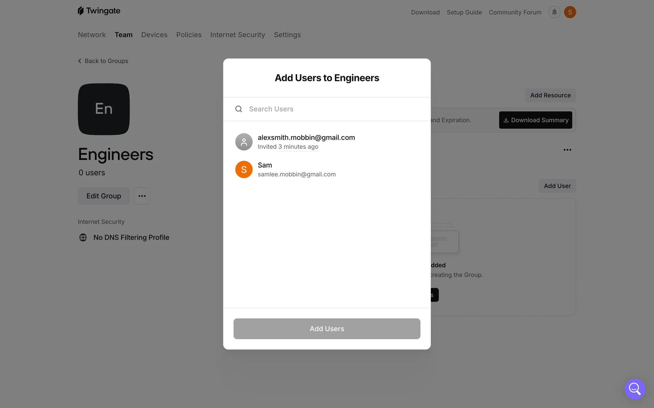Open the Settings tab
The image size is (654, 408).
tap(287, 35)
